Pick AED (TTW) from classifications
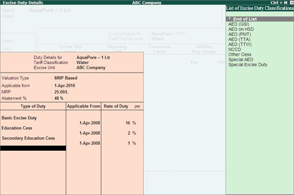The height and width of the screenshot is (195, 294). point(240,44)
